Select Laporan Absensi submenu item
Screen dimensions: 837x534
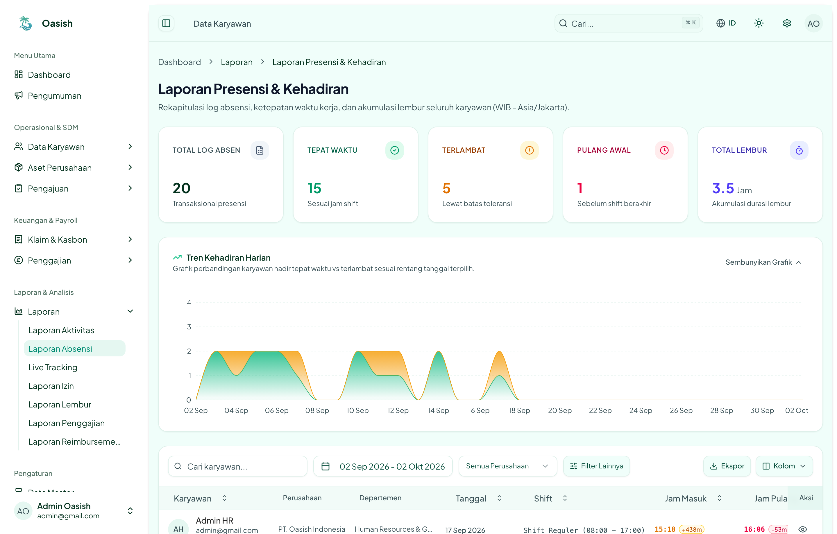point(75,349)
